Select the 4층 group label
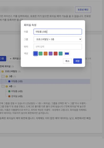104x148 pixels. 11,86
